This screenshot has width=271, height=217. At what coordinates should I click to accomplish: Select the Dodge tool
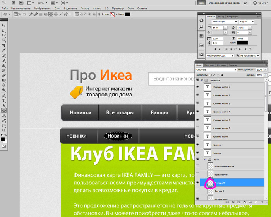(x=4, y=90)
